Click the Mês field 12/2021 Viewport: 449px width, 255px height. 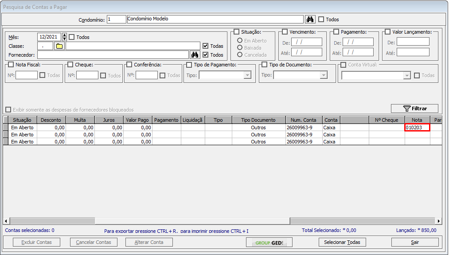49,37
